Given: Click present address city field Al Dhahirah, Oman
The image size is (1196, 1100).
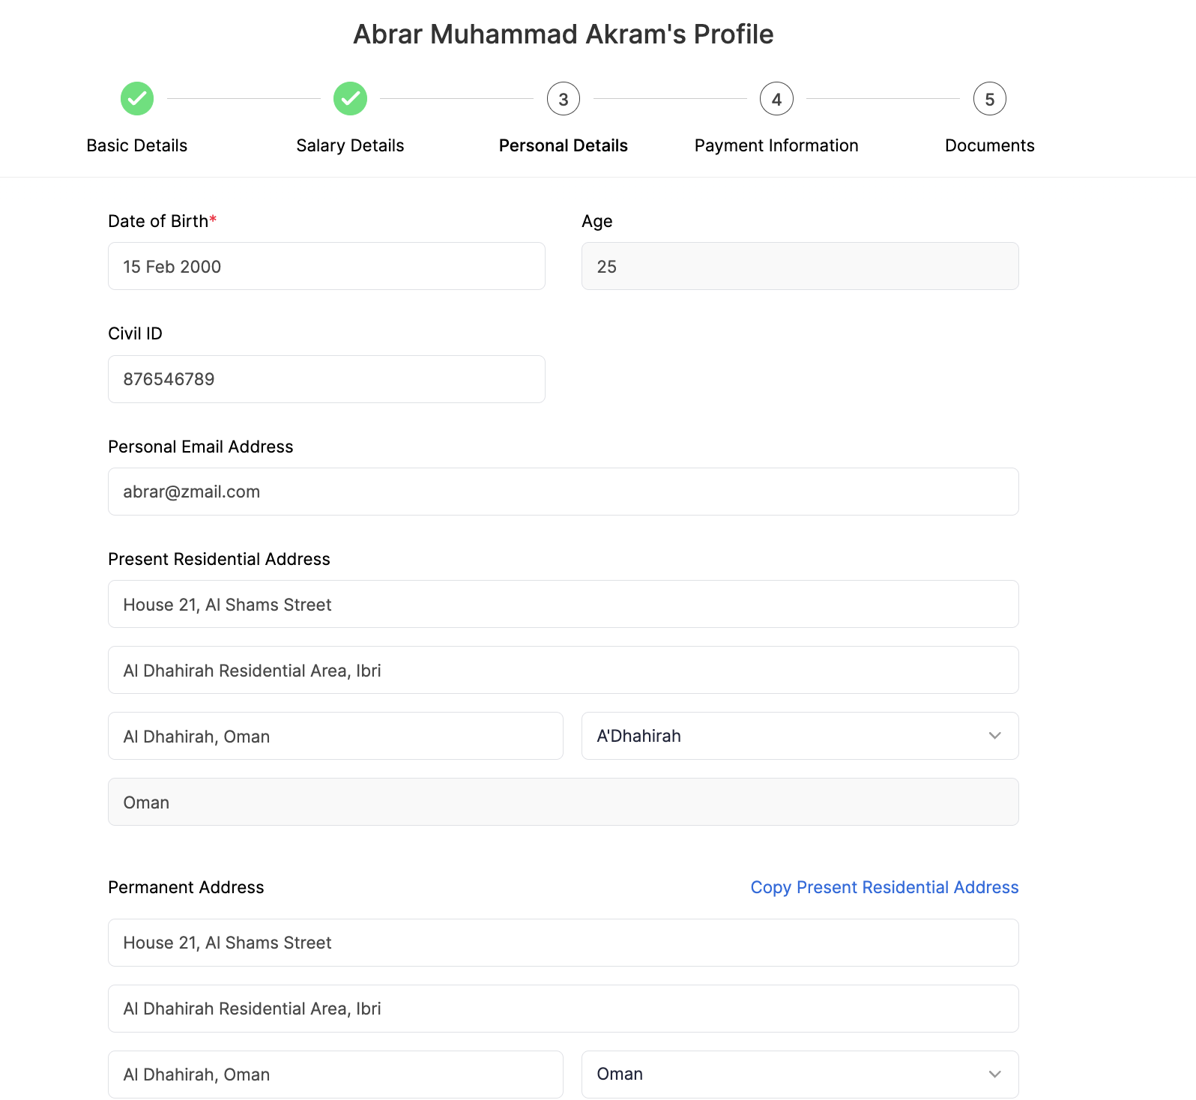Looking at the screenshot, I should pos(335,736).
